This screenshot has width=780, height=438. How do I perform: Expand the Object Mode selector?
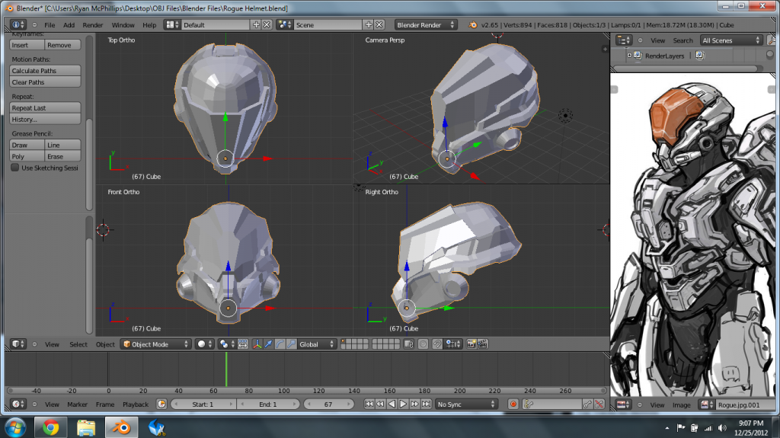pos(156,344)
